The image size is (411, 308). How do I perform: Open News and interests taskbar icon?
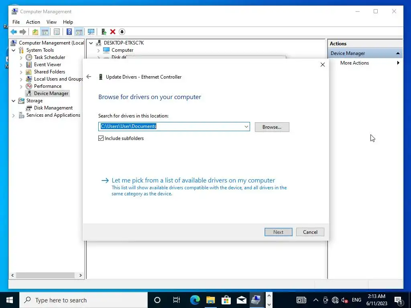(301, 300)
